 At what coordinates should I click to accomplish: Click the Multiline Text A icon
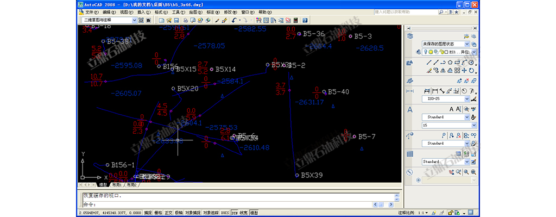(451, 109)
